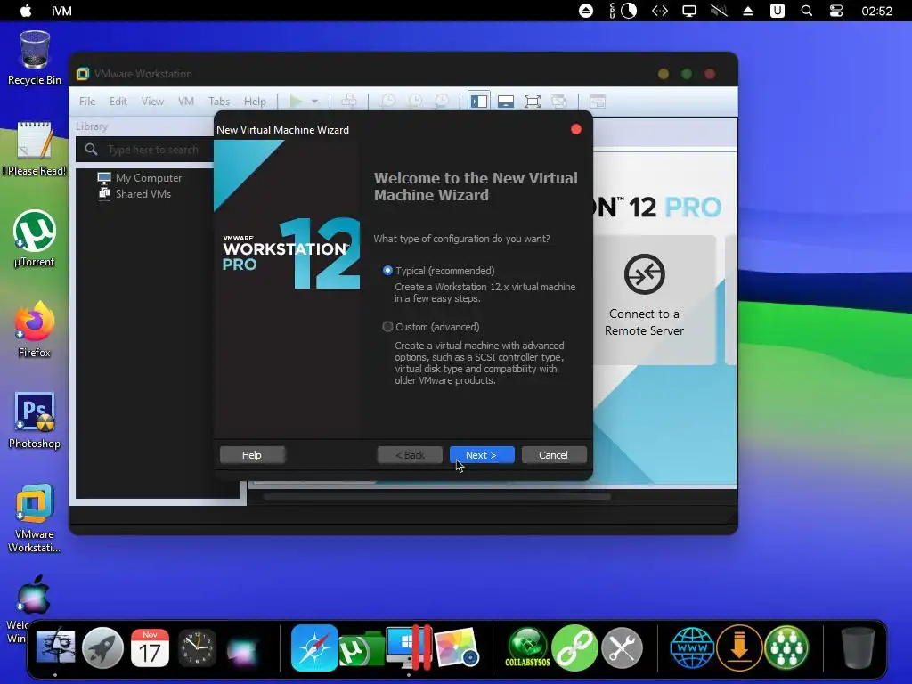Cancel the New Virtual Machine Wizard

point(553,455)
